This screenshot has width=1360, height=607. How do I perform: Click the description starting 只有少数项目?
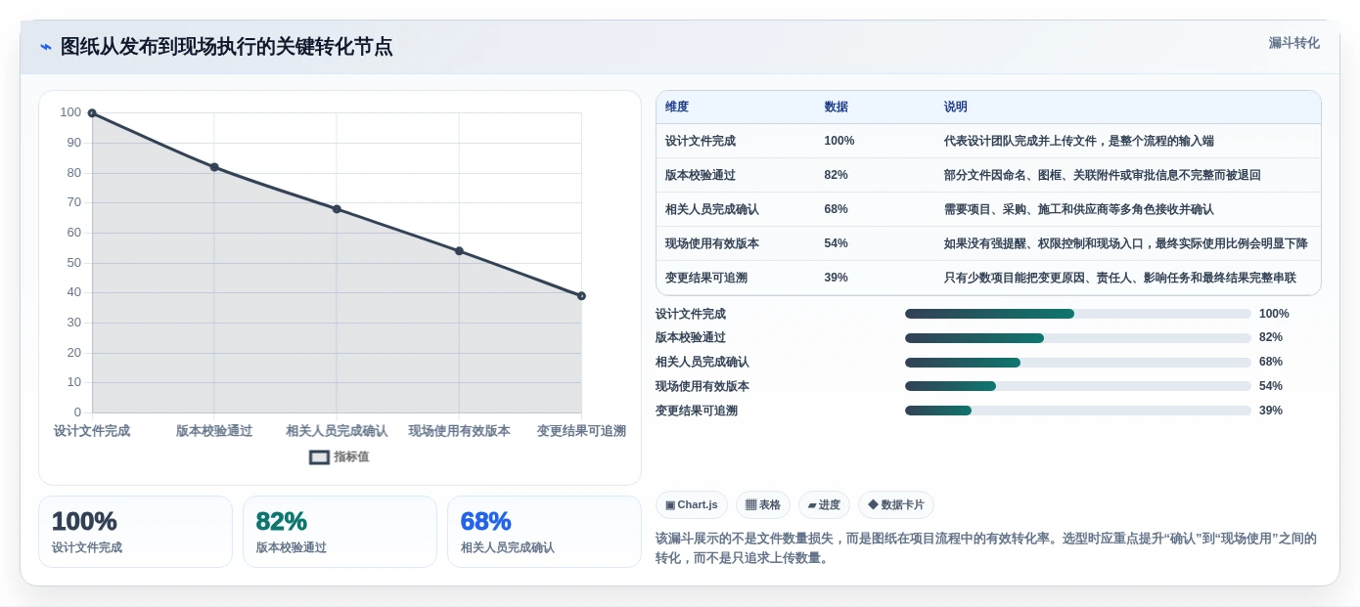tap(1120, 278)
